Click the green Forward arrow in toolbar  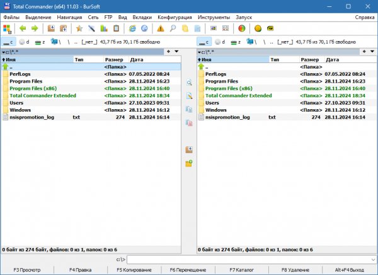(34, 28)
